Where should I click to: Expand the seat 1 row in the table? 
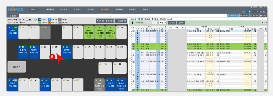coord(131,31)
